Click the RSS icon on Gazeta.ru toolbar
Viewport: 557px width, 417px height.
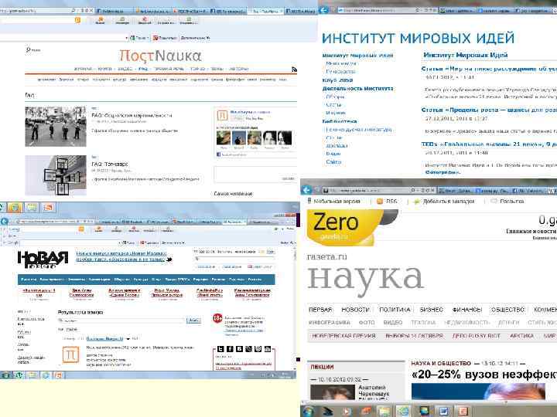pyautogui.click(x=380, y=201)
